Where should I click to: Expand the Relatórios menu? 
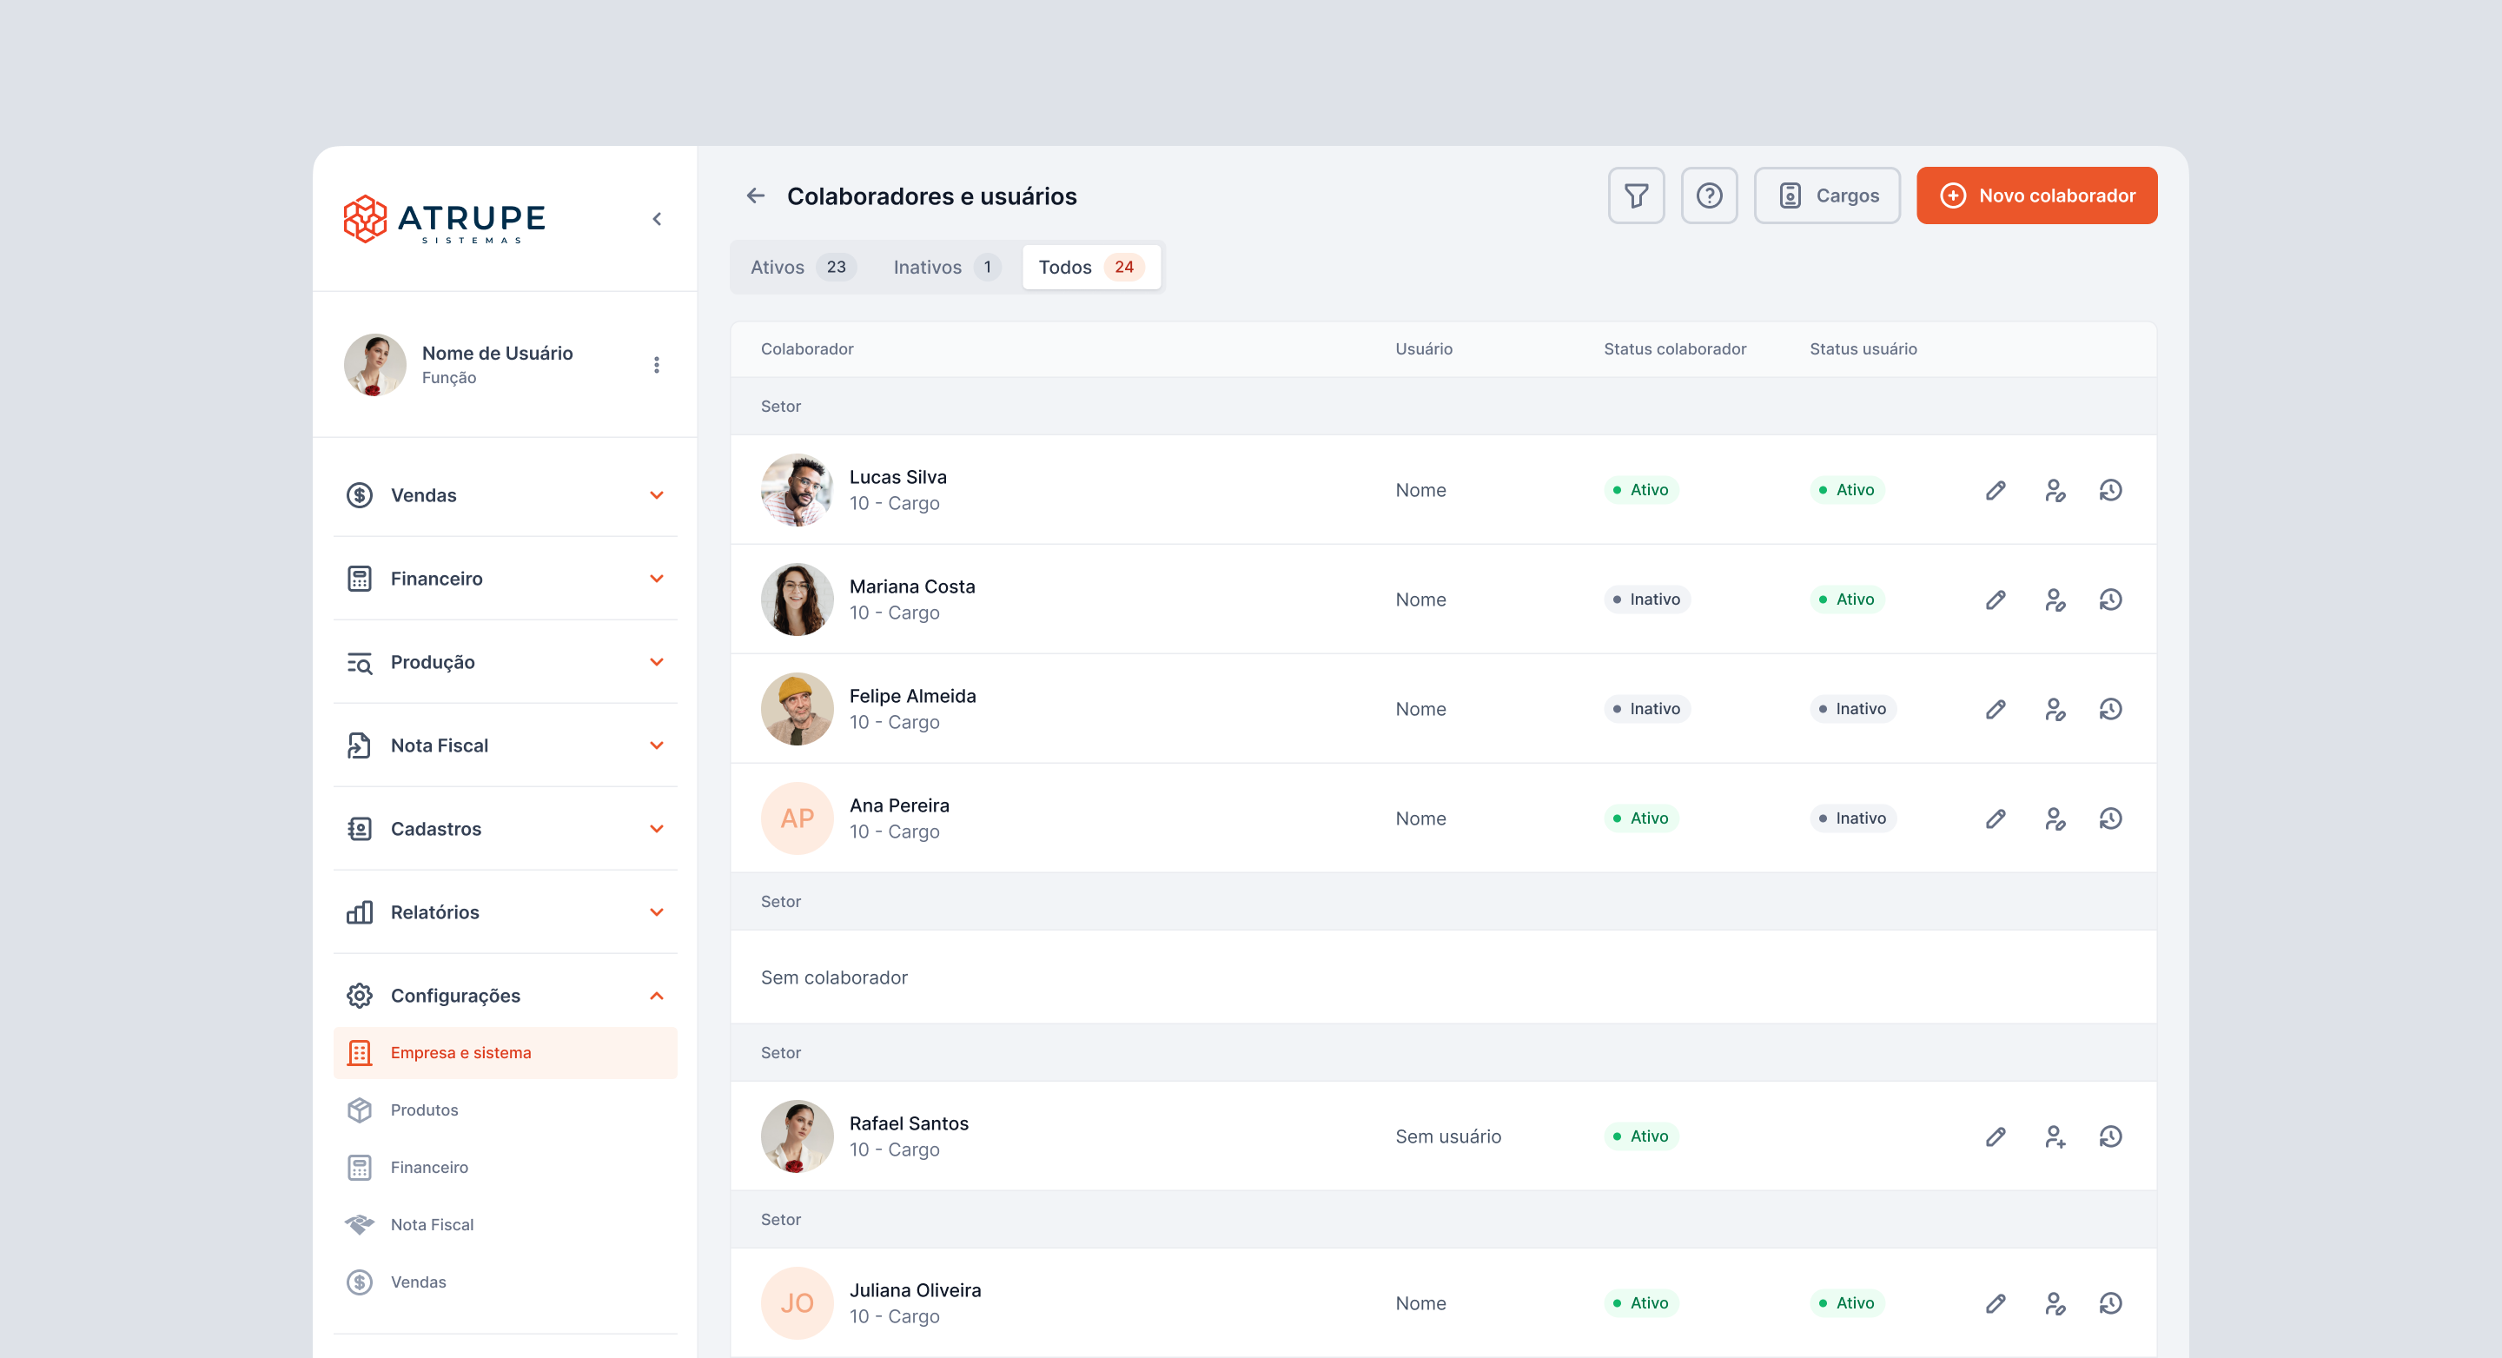coord(505,912)
